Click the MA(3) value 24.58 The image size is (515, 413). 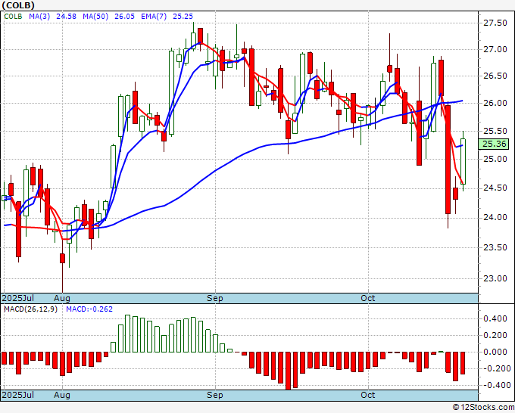click(x=66, y=17)
